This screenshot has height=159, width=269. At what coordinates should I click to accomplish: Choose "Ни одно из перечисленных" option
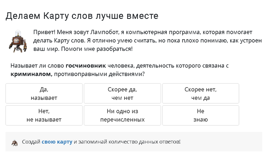coord(122,116)
